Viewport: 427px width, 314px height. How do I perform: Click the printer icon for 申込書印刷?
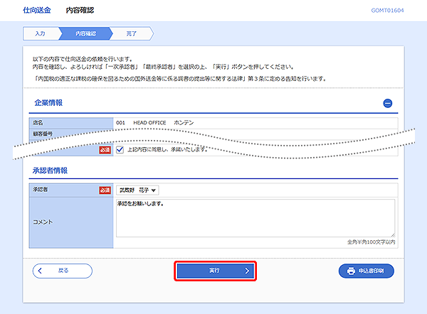351,271
